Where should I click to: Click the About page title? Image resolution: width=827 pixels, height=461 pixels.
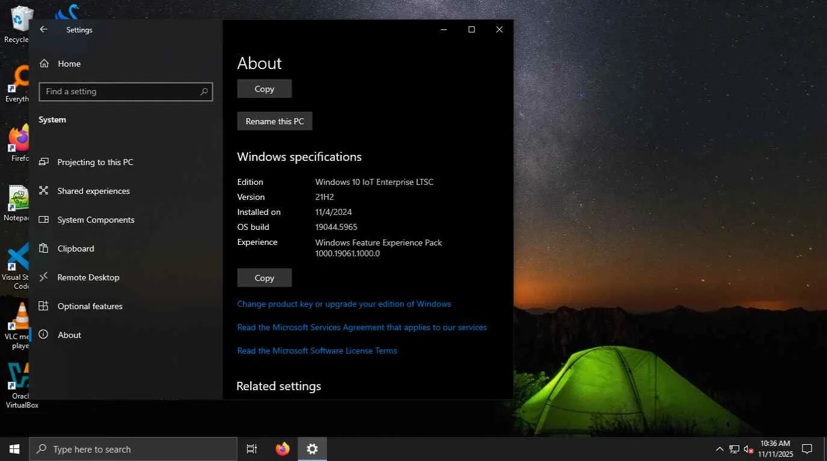point(260,63)
